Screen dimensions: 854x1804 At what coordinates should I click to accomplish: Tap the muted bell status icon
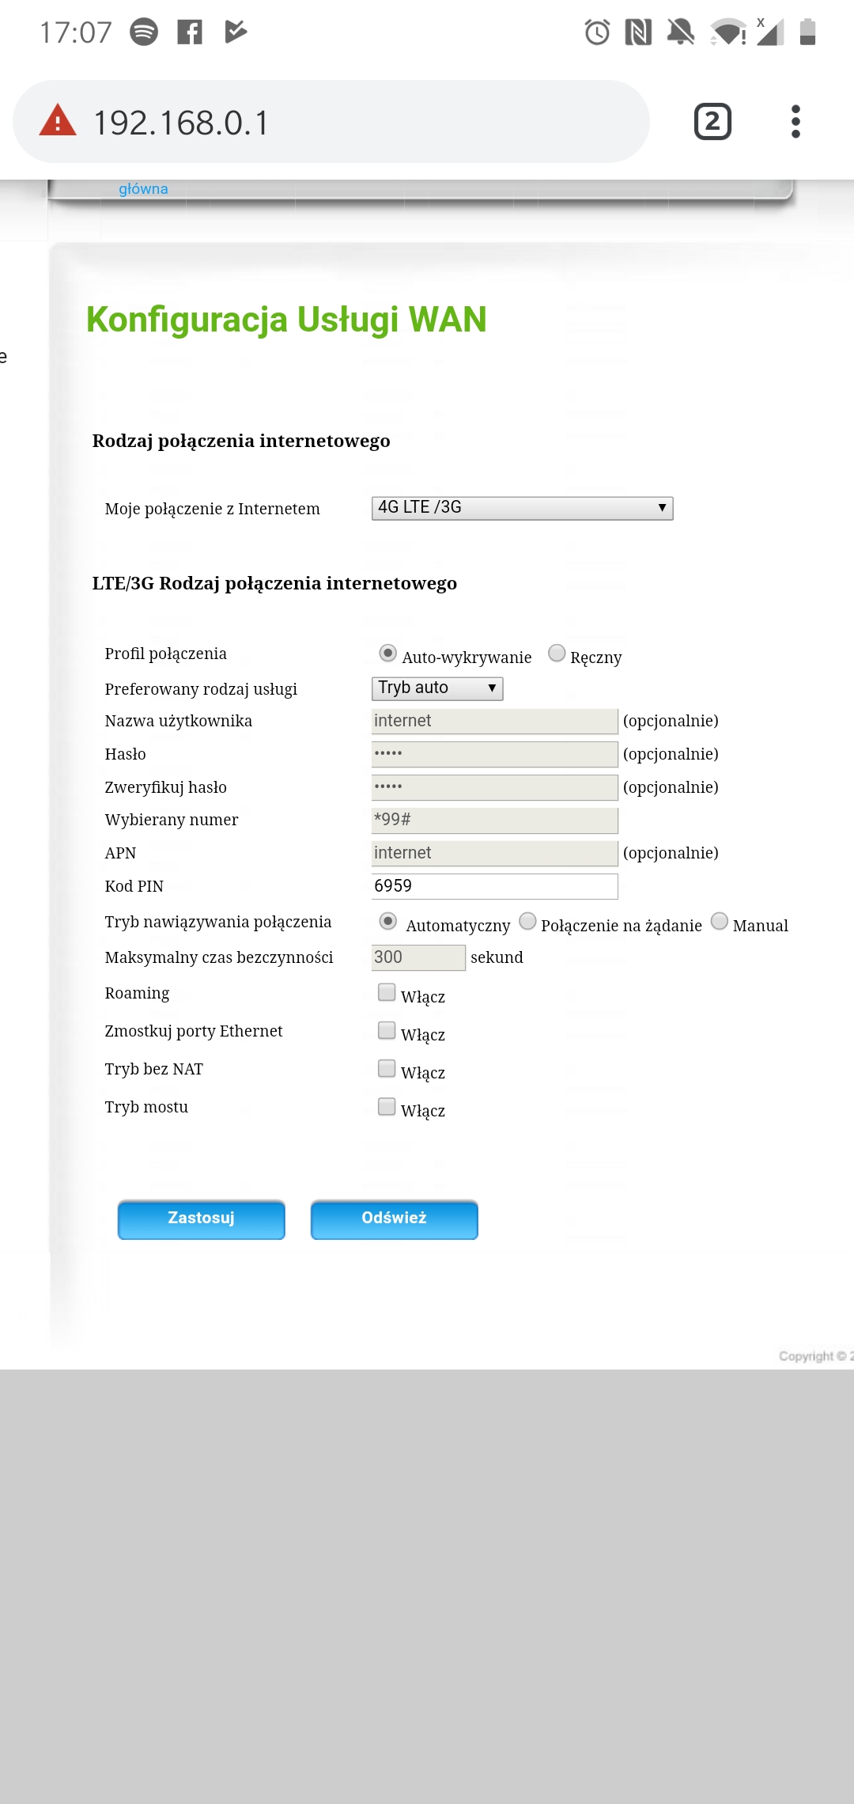[680, 32]
